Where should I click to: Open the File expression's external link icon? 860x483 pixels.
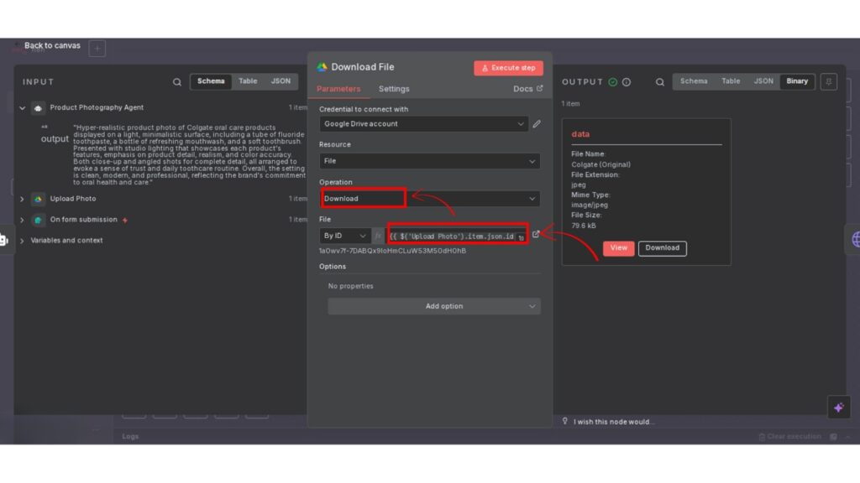pos(536,235)
